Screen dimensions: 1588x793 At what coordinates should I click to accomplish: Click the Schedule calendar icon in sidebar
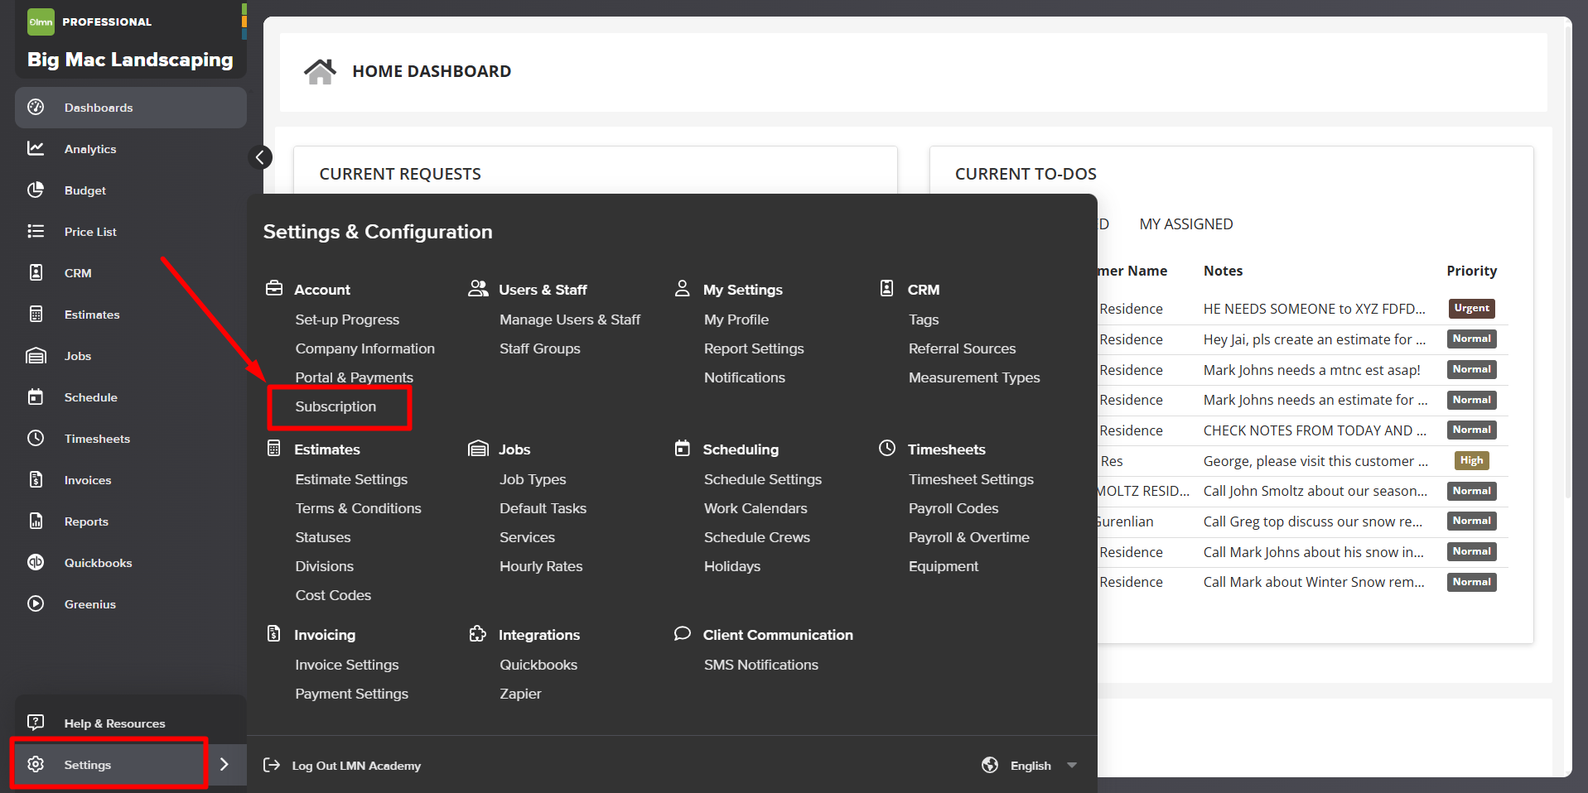coord(36,396)
